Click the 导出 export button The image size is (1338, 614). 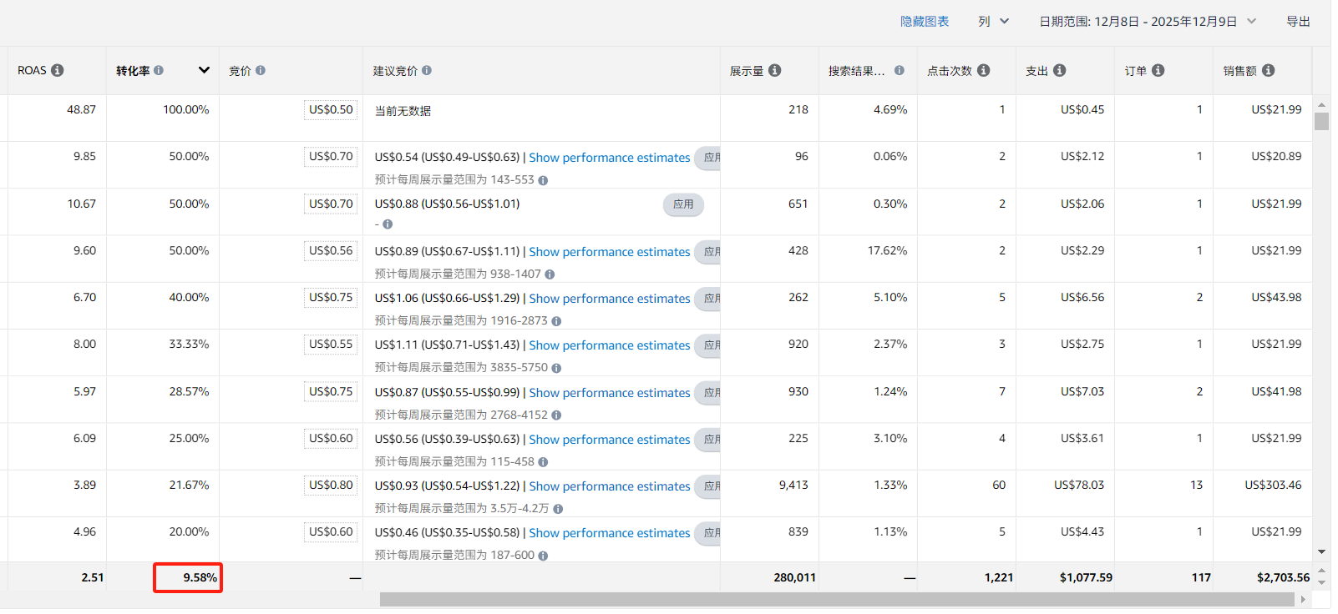coord(1298,22)
